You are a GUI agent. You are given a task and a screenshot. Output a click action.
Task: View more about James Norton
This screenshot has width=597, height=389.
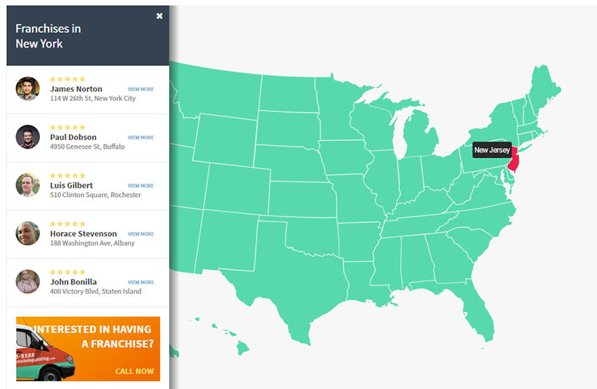(141, 89)
